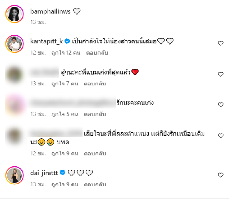This screenshot has width=229, height=201.
Task: Open kantapitt_k profile avatar
Action: tap(15, 44)
